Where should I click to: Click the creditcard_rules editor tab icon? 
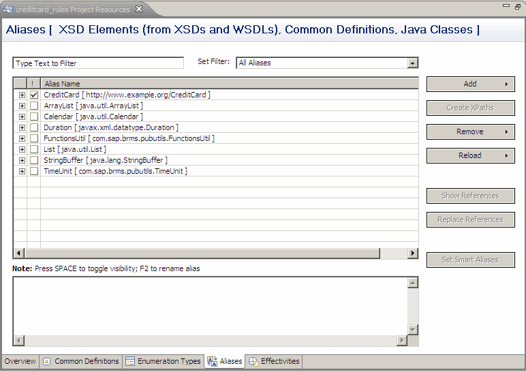point(8,10)
